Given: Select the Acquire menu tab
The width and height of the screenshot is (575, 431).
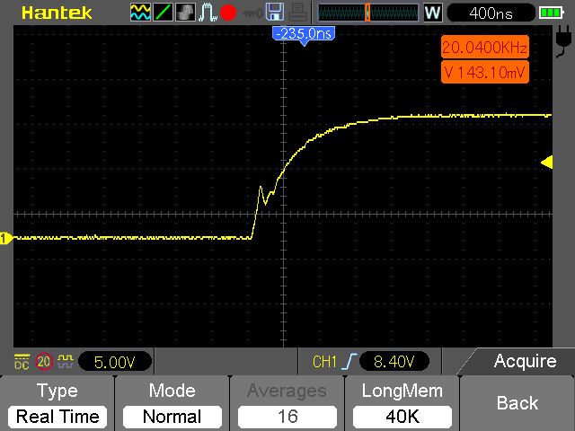Looking at the screenshot, I should coord(517,361).
